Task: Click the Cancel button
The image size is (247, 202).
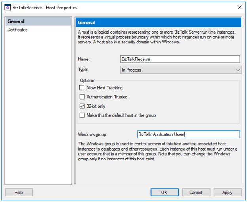Action: tap(196, 193)
